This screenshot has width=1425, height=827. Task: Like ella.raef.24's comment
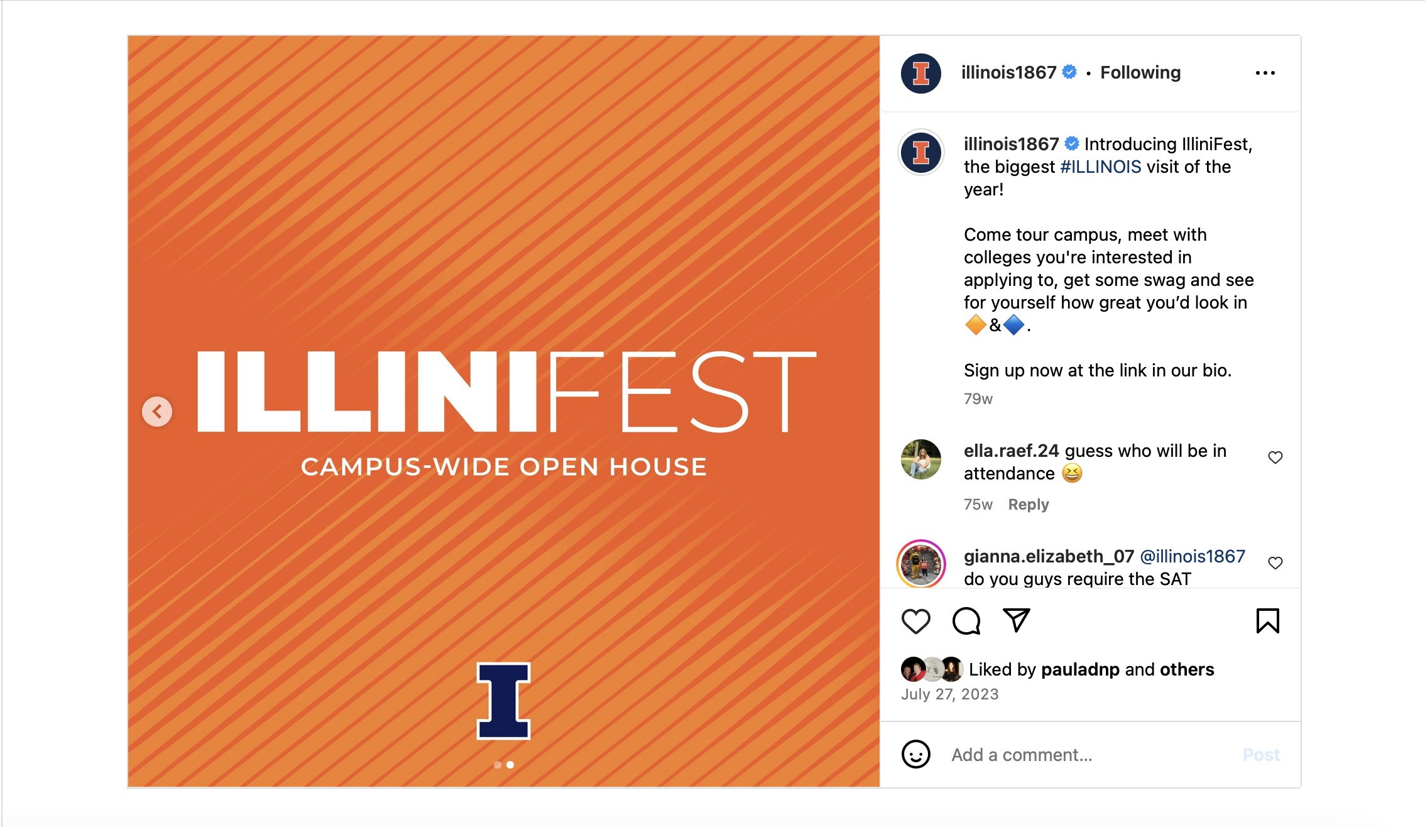[1275, 457]
